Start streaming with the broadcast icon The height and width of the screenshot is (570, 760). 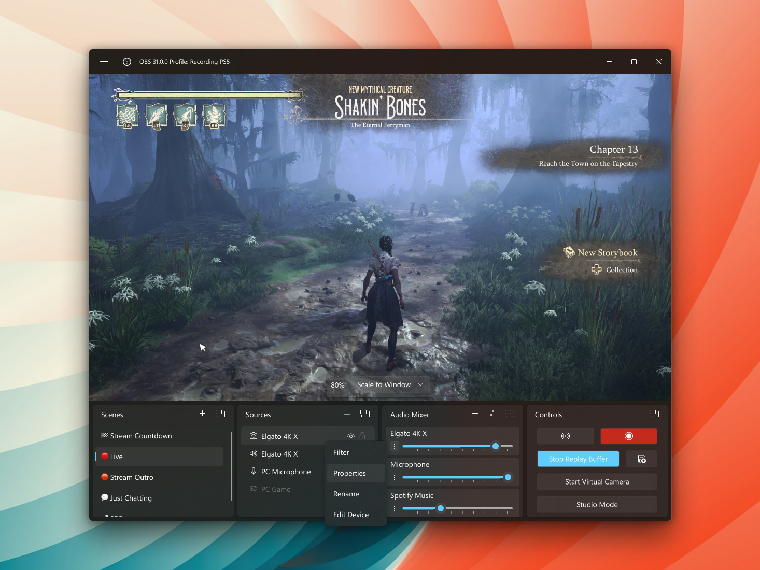point(565,436)
